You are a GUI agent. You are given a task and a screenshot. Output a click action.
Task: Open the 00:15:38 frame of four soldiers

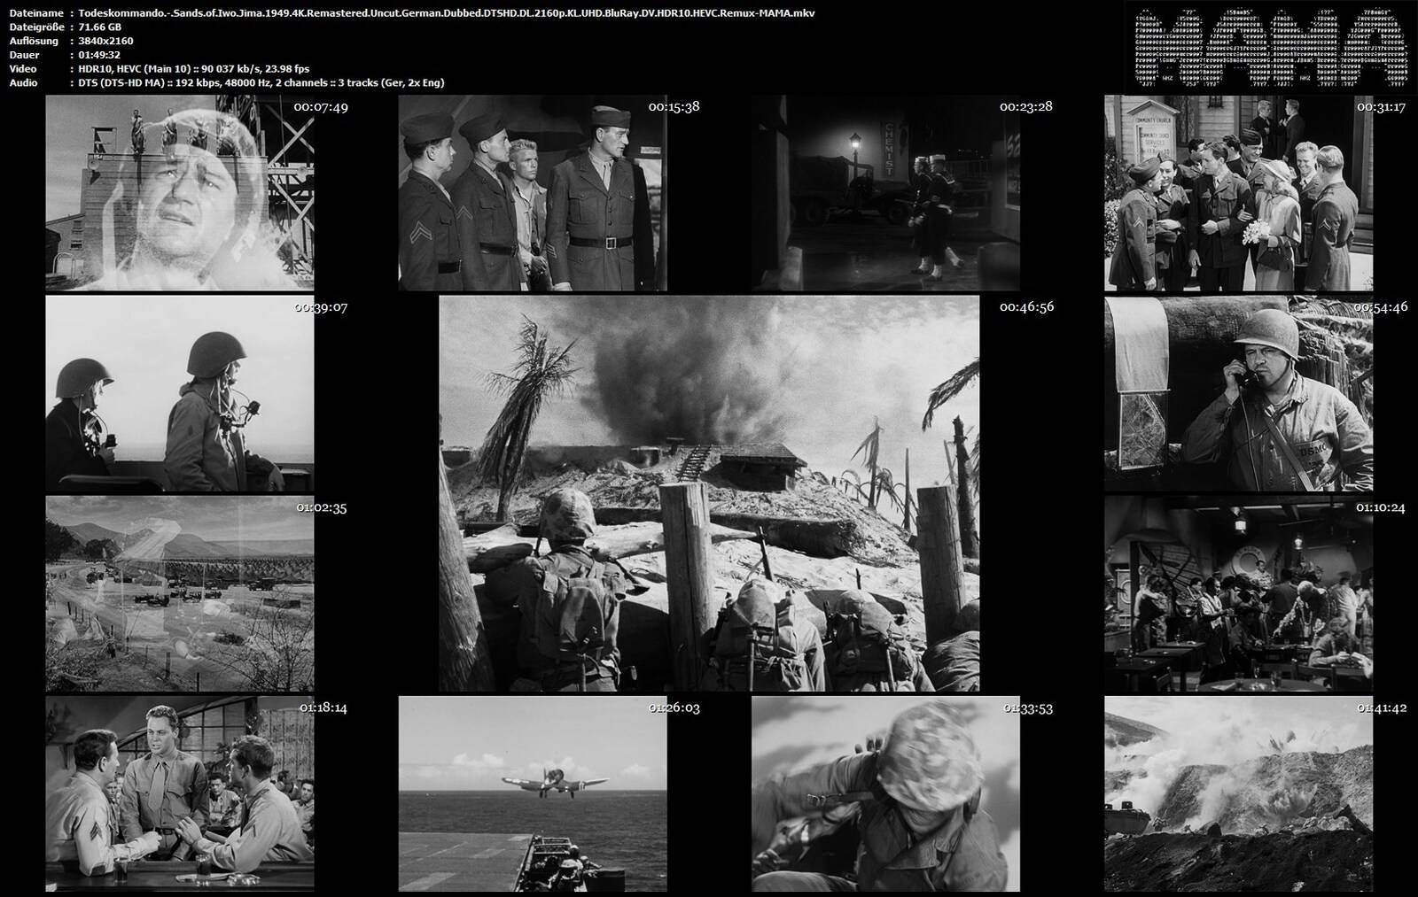pos(533,193)
